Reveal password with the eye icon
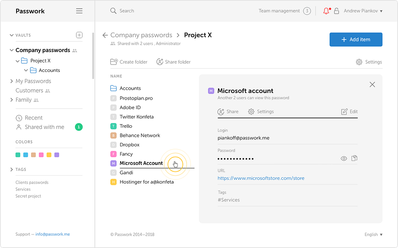This screenshot has width=398, height=248. point(344,158)
